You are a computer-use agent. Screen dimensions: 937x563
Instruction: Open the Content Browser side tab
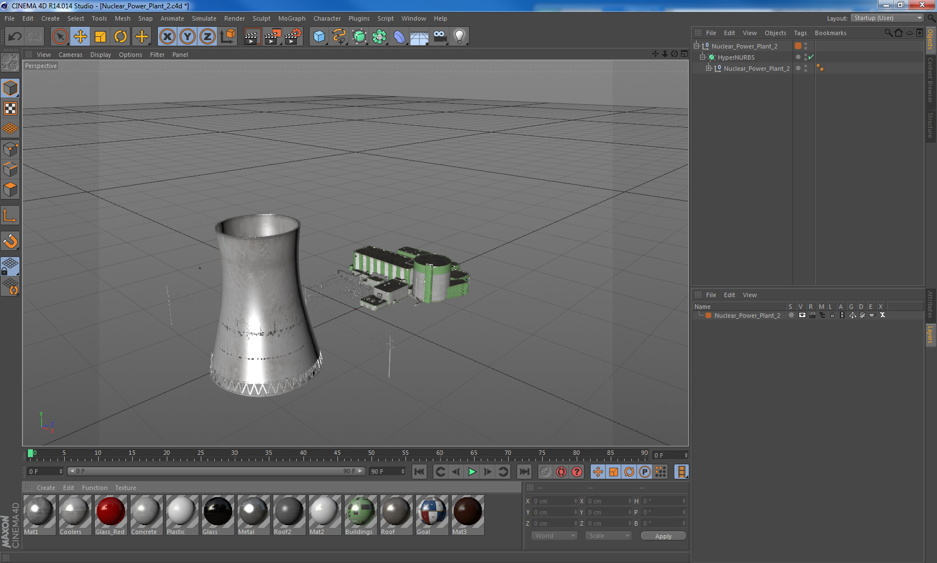pos(930,80)
